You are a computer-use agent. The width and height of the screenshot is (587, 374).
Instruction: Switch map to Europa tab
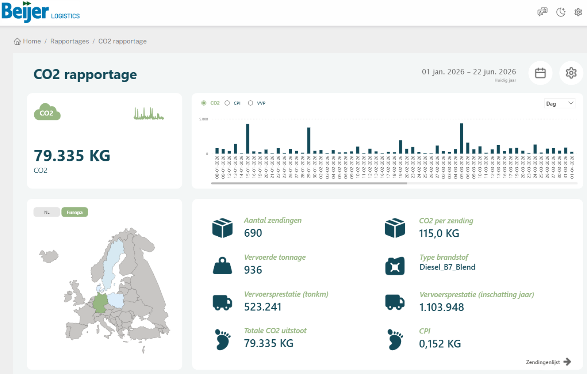[75, 212]
